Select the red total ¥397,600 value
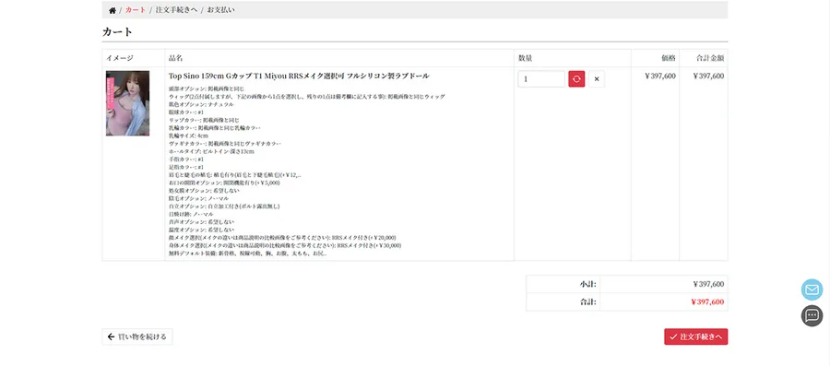 tap(707, 302)
